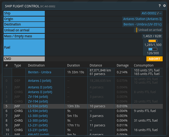Open Benten - Umbra (UV-351c) destination link
Screen dimensions: 169x137
[142, 24]
